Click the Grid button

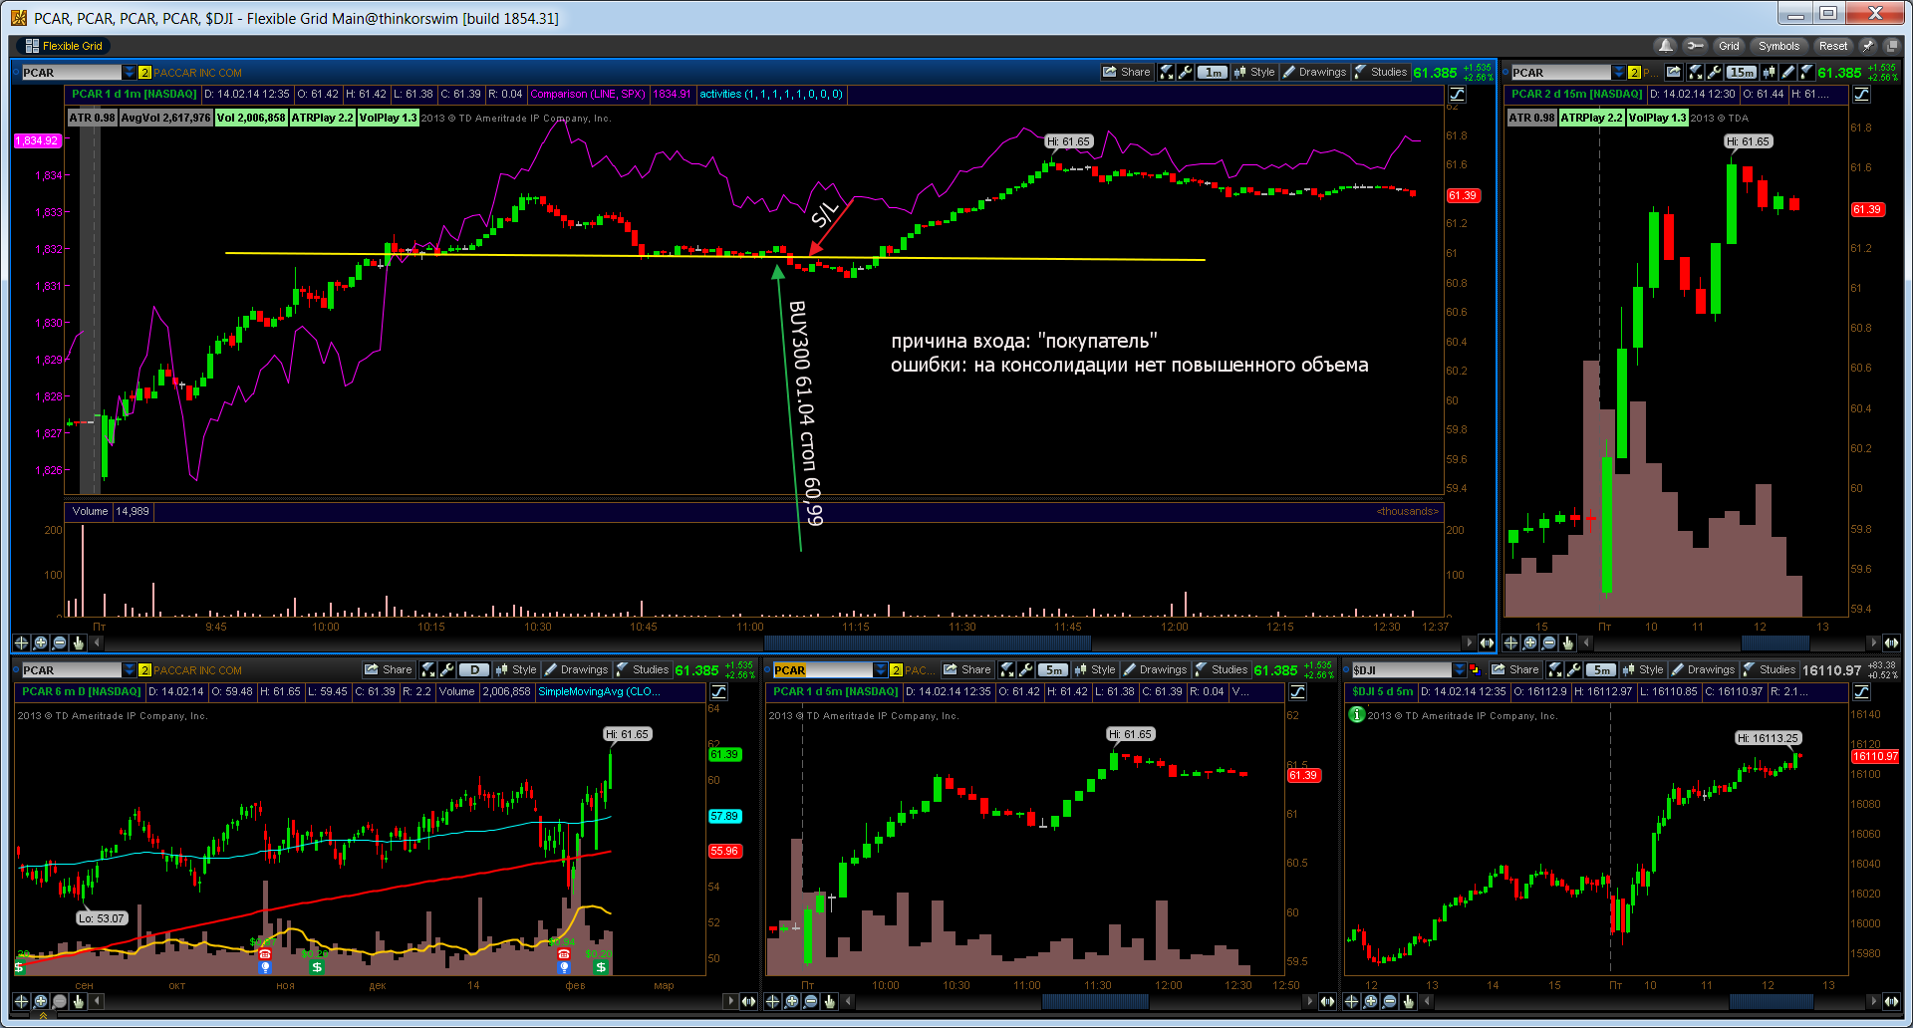[1729, 46]
